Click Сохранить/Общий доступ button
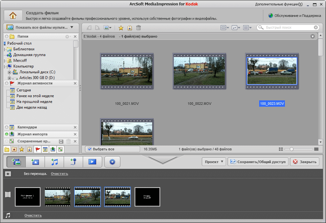 point(258,162)
